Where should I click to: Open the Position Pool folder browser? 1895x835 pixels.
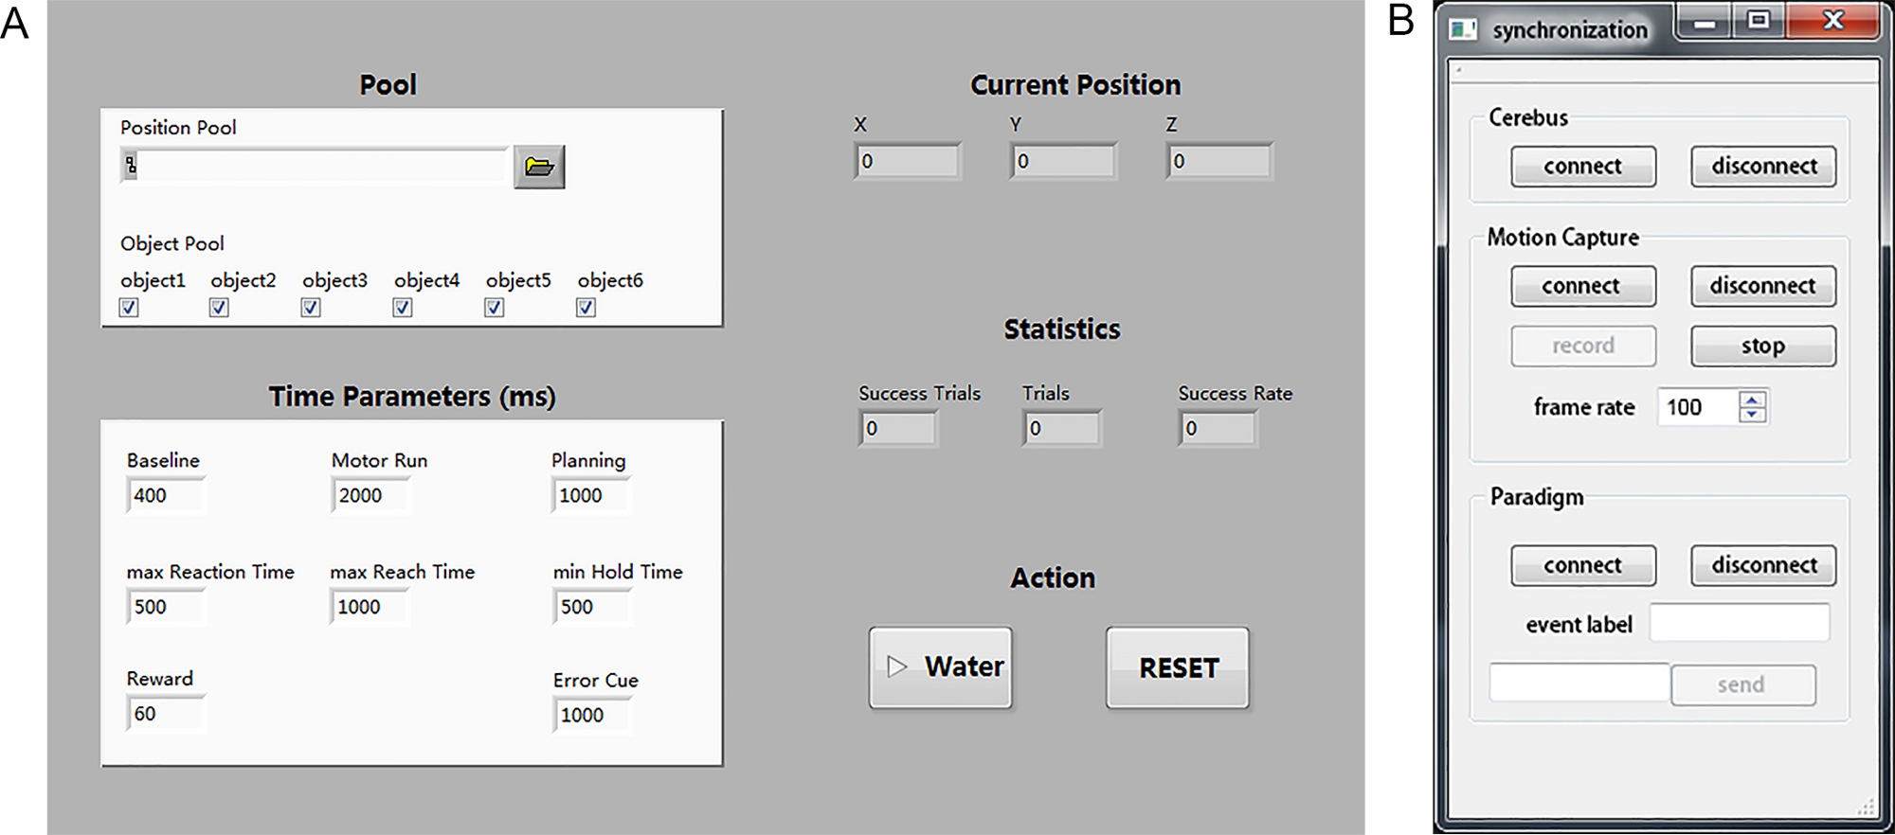click(539, 168)
